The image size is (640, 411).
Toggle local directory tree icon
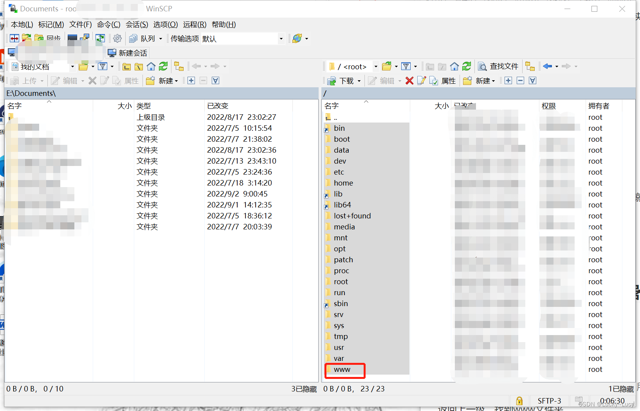[179, 67]
